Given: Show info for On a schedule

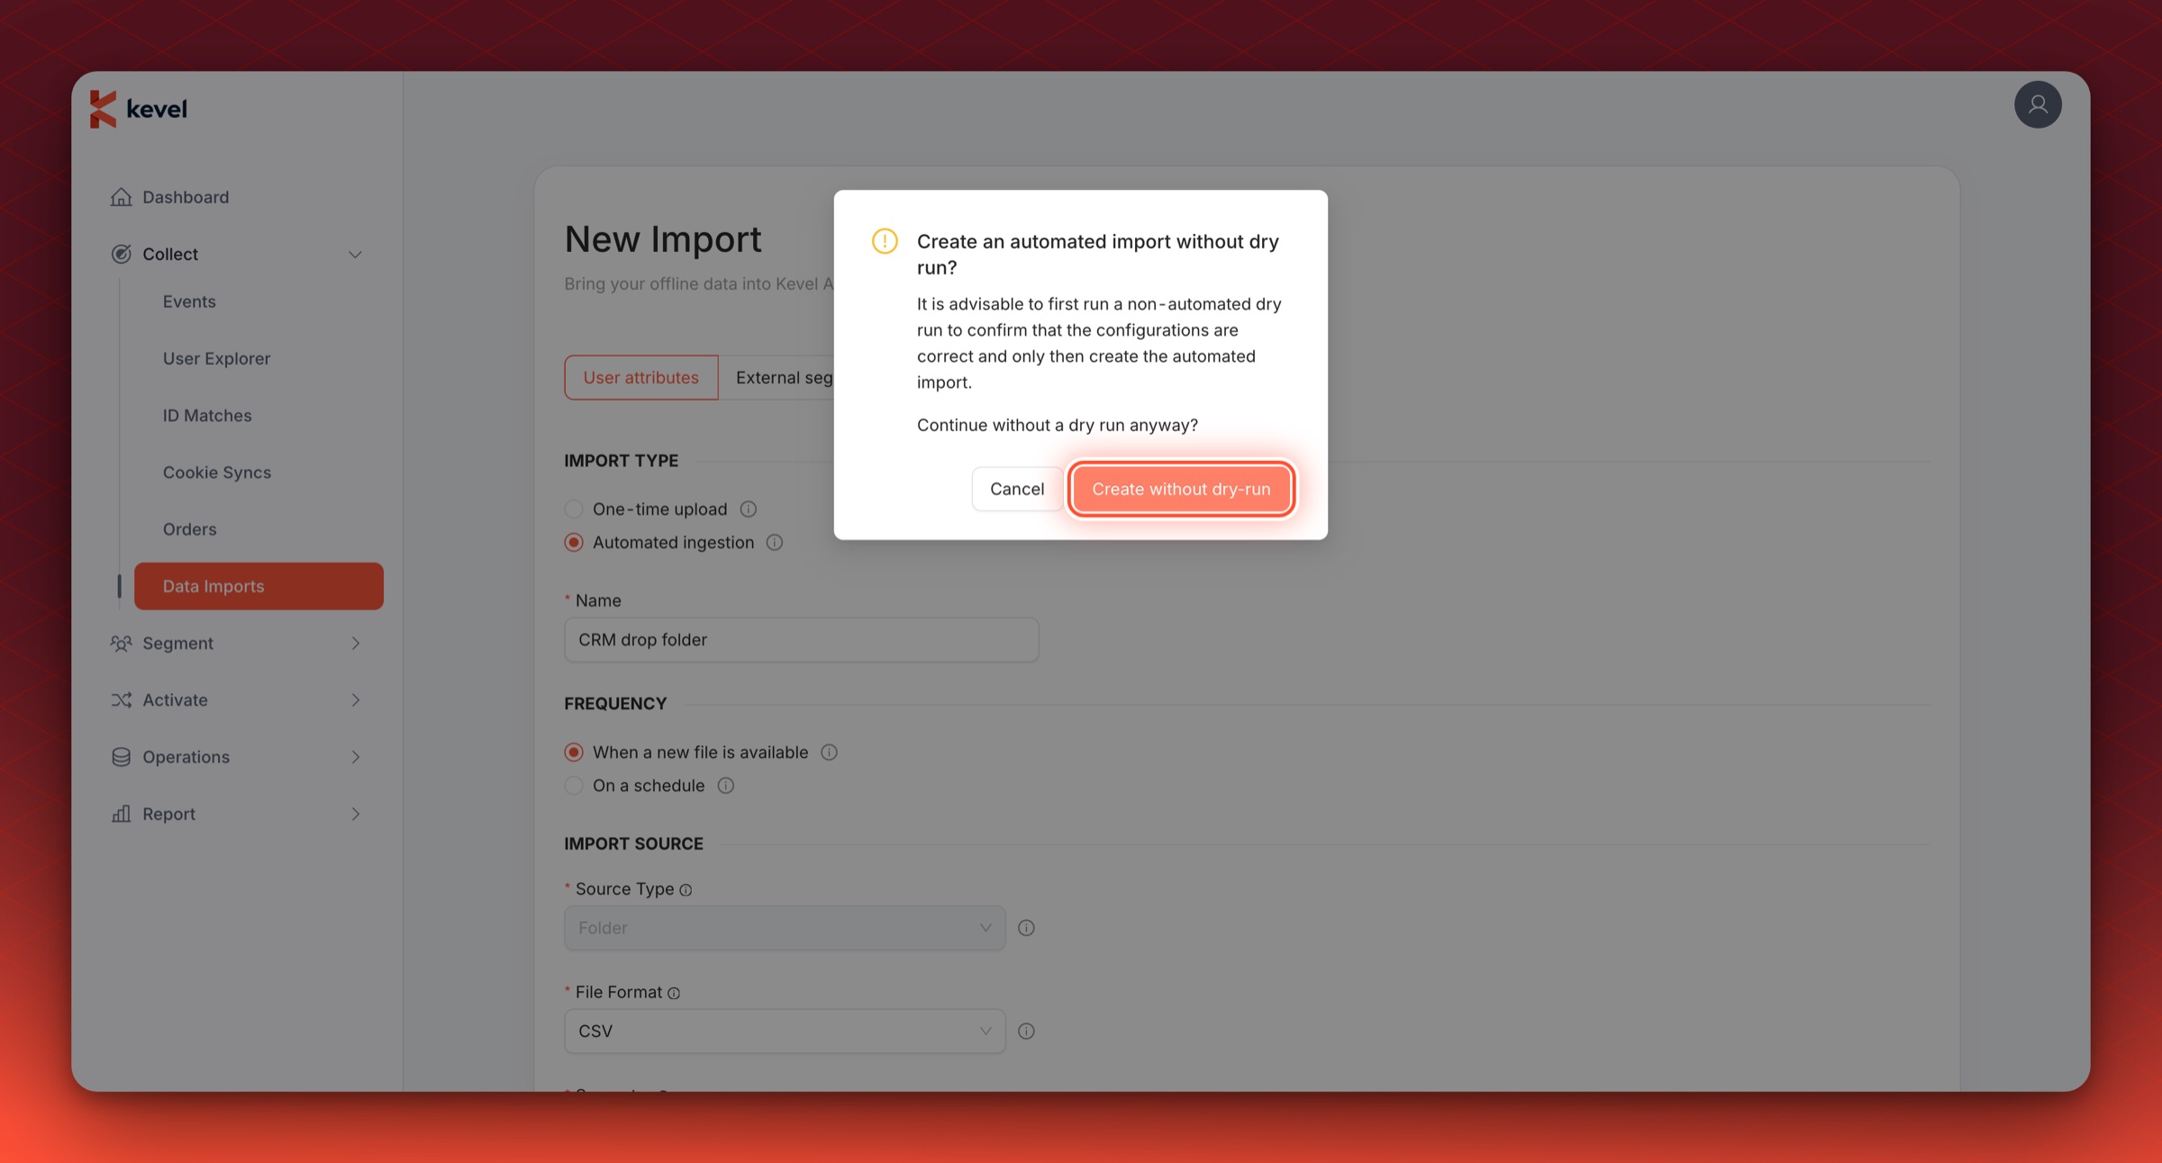Looking at the screenshot, I should pyautogui.click(x=725, y=786).
